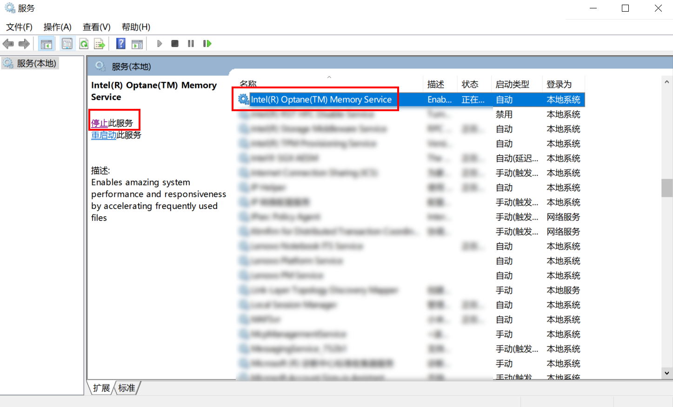This screenshot has height=407, width=673.
Task: Switch to the 扩展 tab
Action: point(101,388)
